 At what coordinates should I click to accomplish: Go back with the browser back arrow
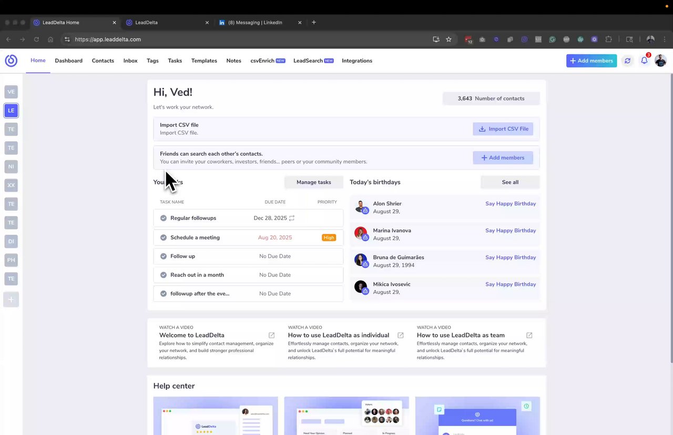[8, 39]
